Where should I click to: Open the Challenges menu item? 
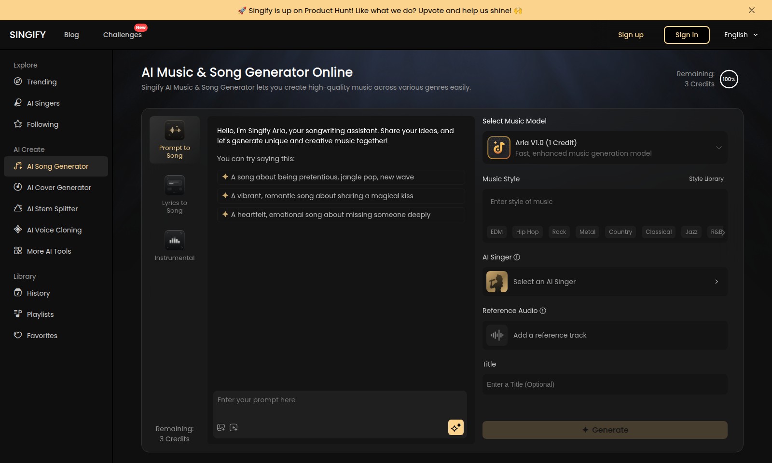[123, 35]
